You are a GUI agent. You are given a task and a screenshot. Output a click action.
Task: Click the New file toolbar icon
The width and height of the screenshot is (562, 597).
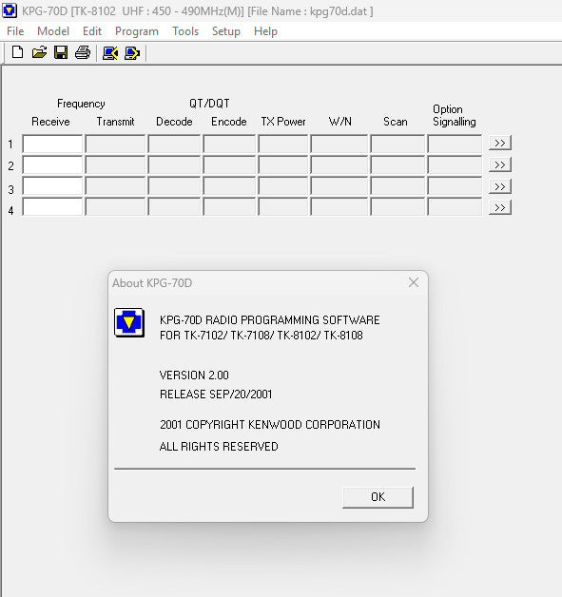click(x=17, y=52)
